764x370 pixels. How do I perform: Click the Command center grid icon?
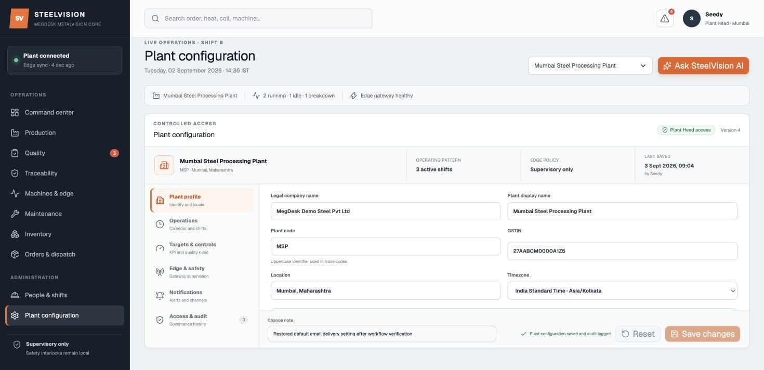(15, 113)
